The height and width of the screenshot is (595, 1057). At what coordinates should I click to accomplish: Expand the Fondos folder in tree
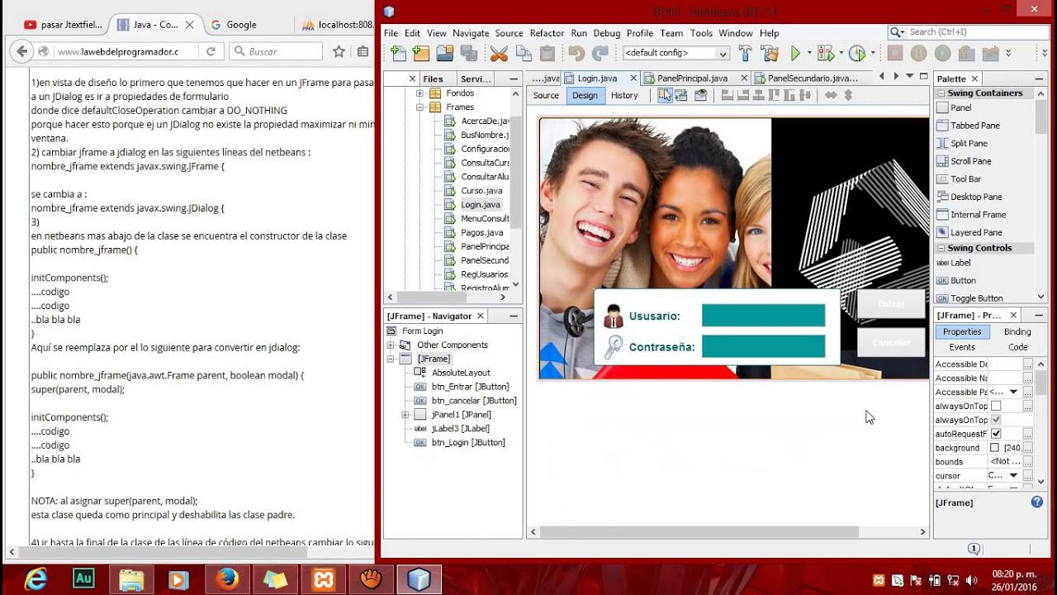point(419,93)
